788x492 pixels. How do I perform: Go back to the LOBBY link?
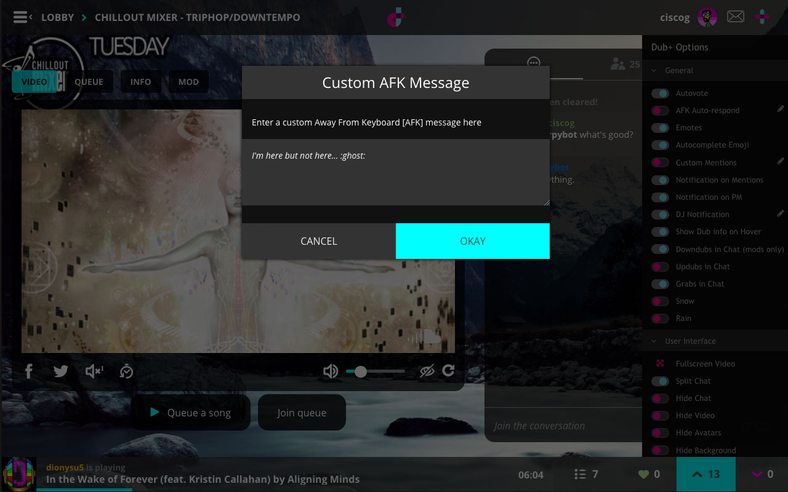57,17
